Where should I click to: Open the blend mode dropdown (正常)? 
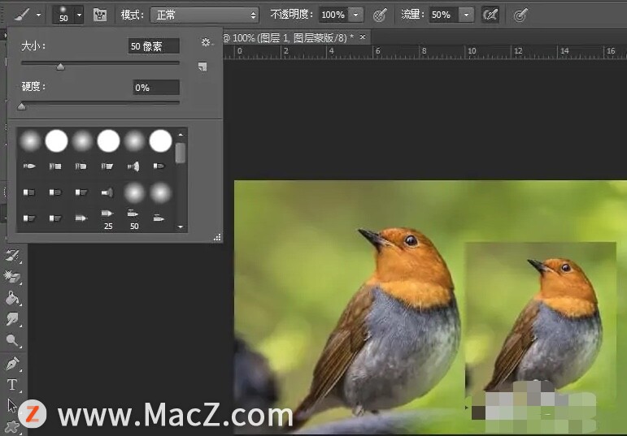(x=204, y=15)
